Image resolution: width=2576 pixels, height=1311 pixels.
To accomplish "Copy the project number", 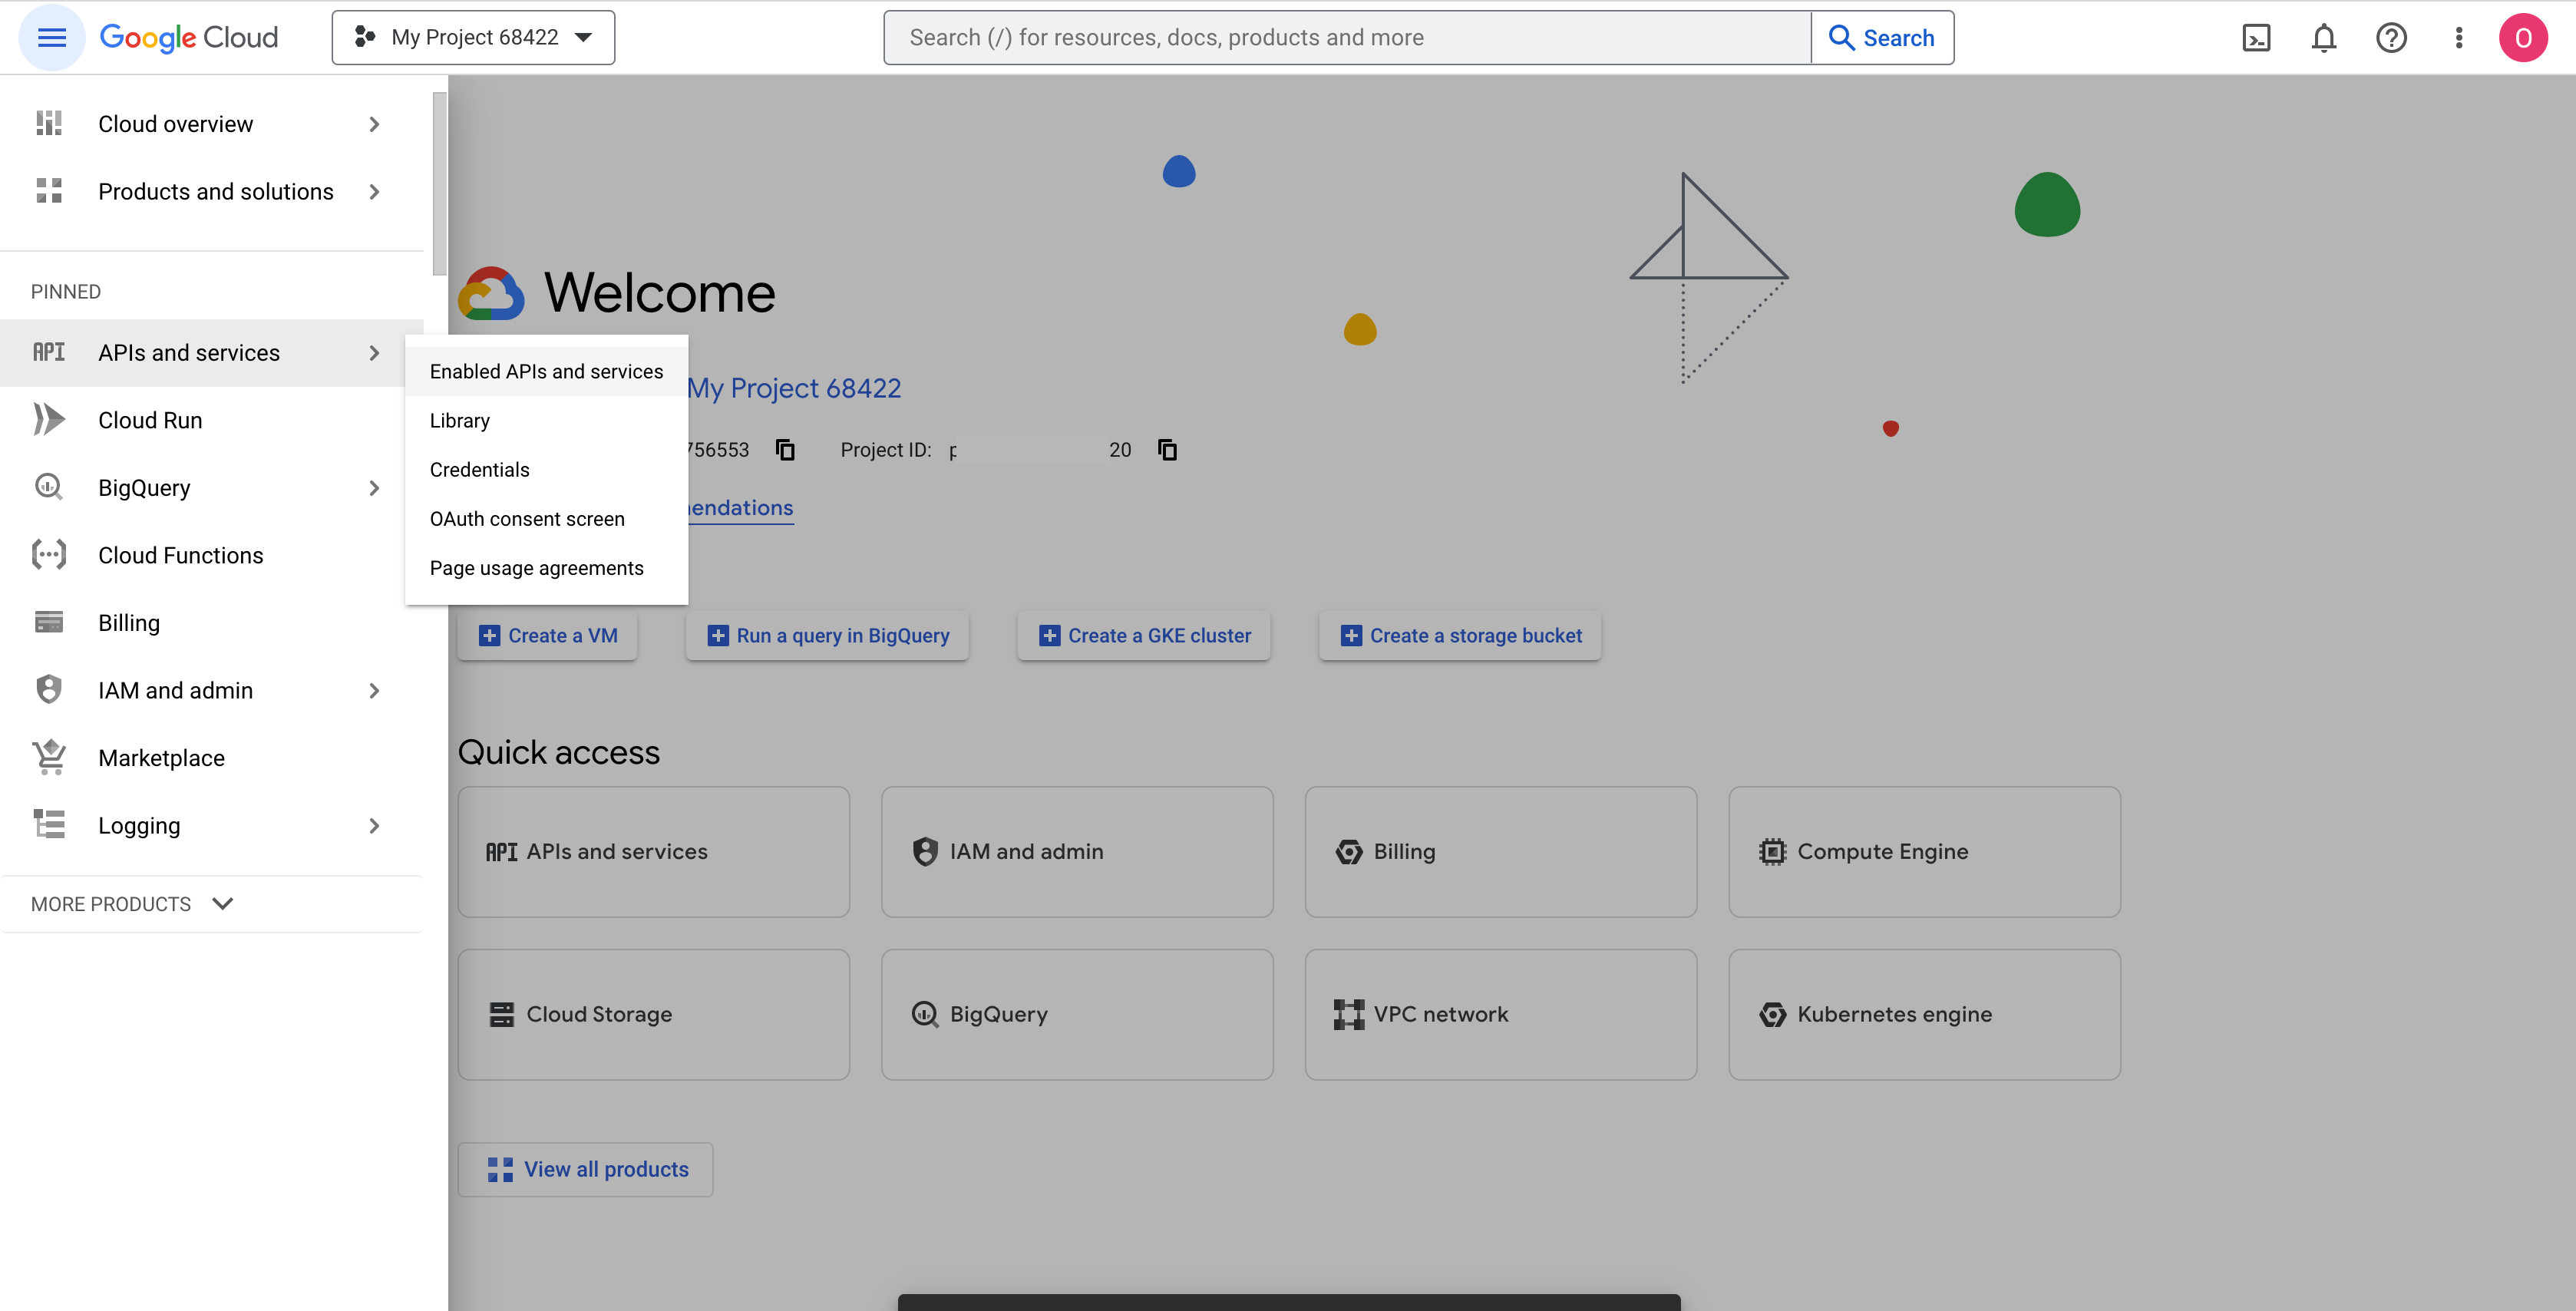I will pyautogui.click(x=786, y=450).
